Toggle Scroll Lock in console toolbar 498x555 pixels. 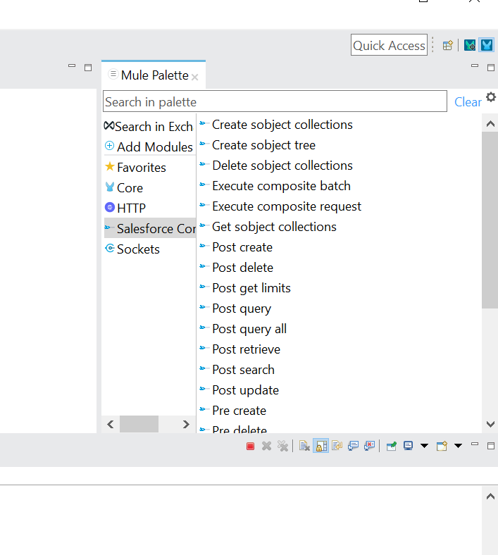coord(320,446)
